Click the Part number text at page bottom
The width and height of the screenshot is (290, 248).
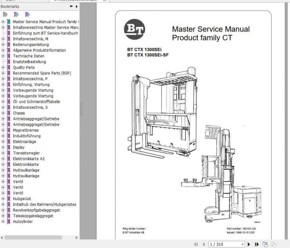pyautogui.click(x=241, y=229)
